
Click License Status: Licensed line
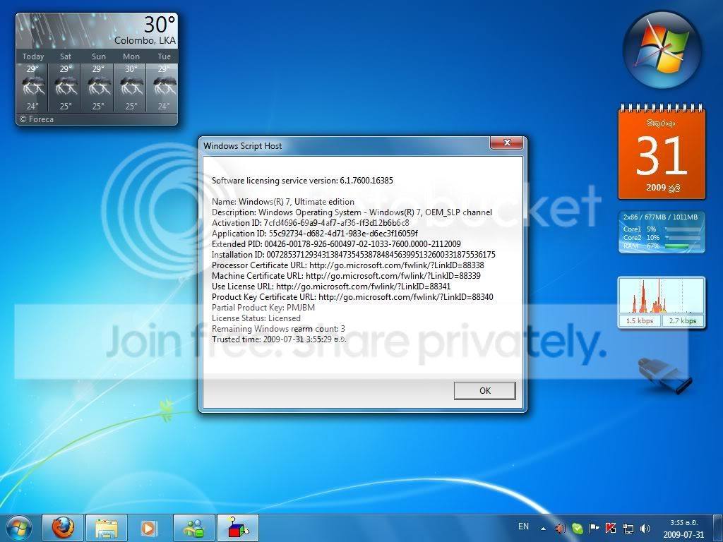pos(256,318)
